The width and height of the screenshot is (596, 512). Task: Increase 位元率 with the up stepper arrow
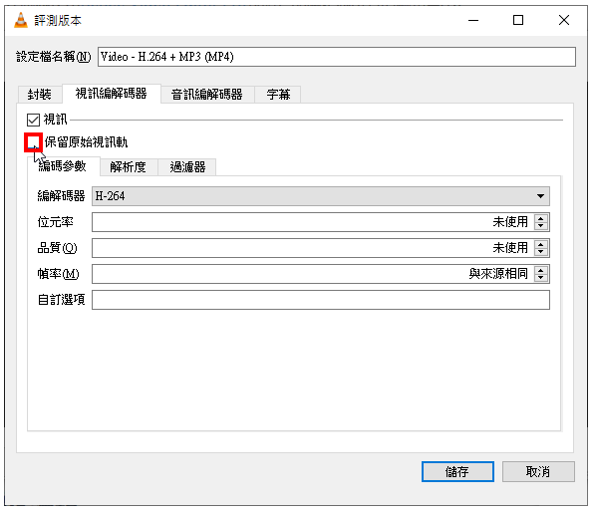click(541, 218)
